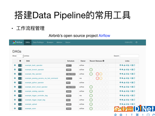Open Landing Times for example_subdag_operator

tap(126, 91)
